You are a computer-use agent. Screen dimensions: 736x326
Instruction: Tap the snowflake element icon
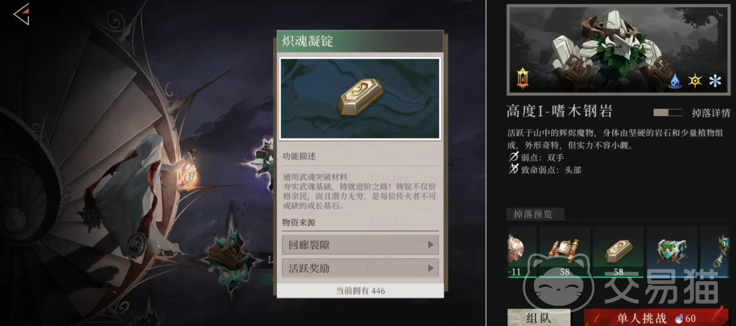pyautogui.click(x=715, y=80)
